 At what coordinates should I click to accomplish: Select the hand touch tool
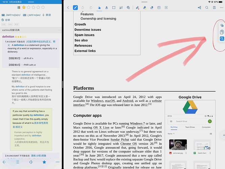[99, 8]
